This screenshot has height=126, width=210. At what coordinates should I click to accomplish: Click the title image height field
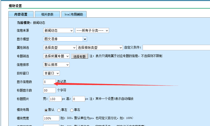point(79,99)
